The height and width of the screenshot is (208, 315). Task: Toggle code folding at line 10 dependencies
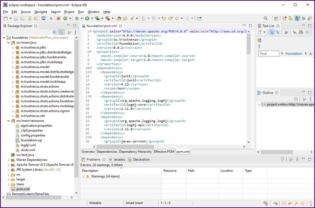point(90,68)
